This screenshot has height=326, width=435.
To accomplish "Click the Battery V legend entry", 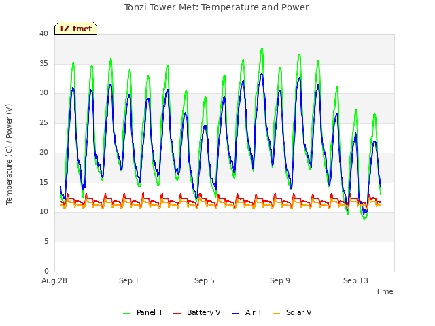I will [x=196, y=312].
